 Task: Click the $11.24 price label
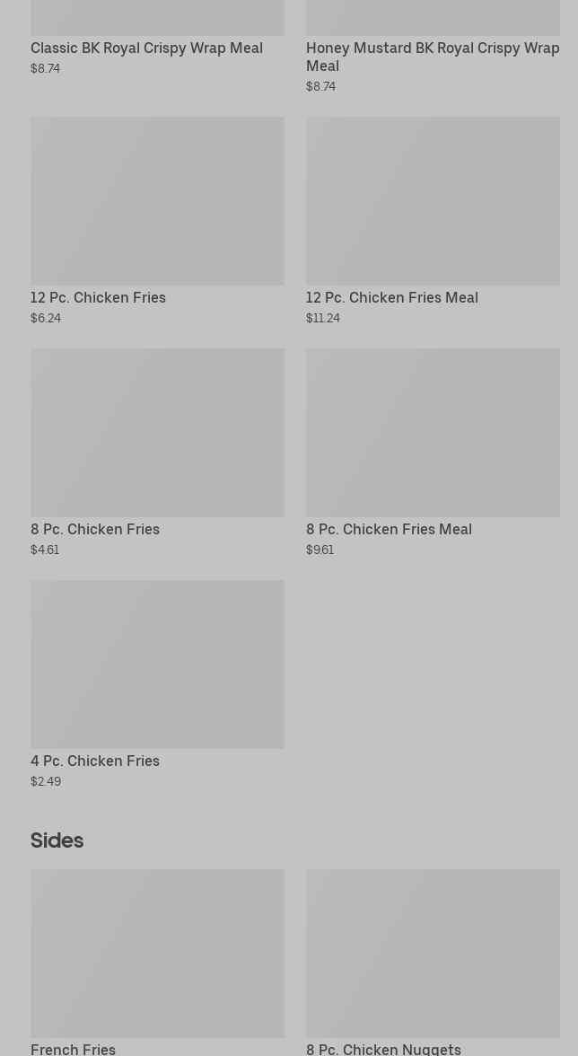(323, 318)
